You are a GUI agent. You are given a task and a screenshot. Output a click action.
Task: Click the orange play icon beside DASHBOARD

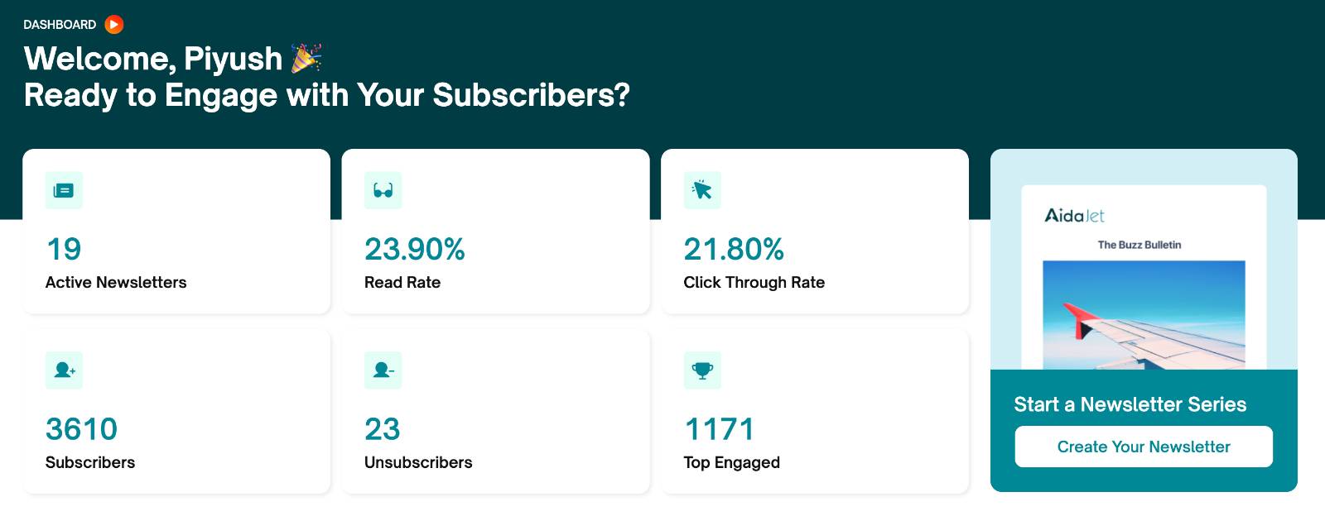click(114, 24)
